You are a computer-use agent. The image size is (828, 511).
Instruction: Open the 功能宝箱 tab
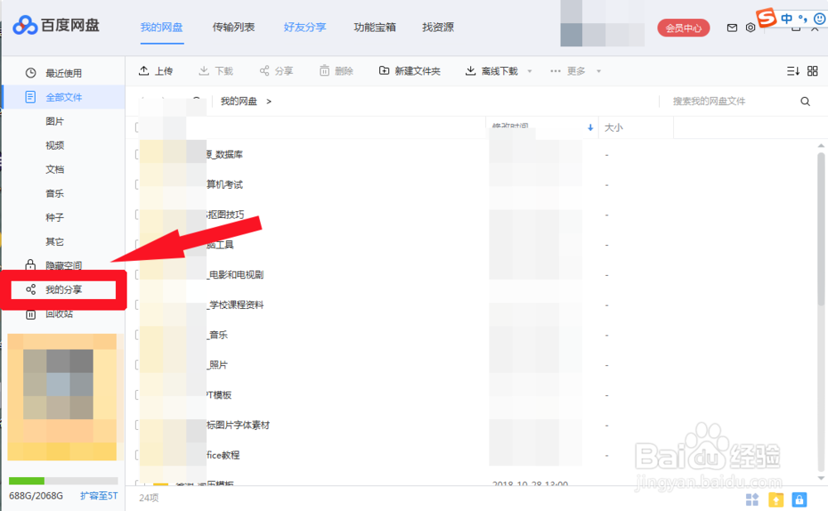pos(374,27)
